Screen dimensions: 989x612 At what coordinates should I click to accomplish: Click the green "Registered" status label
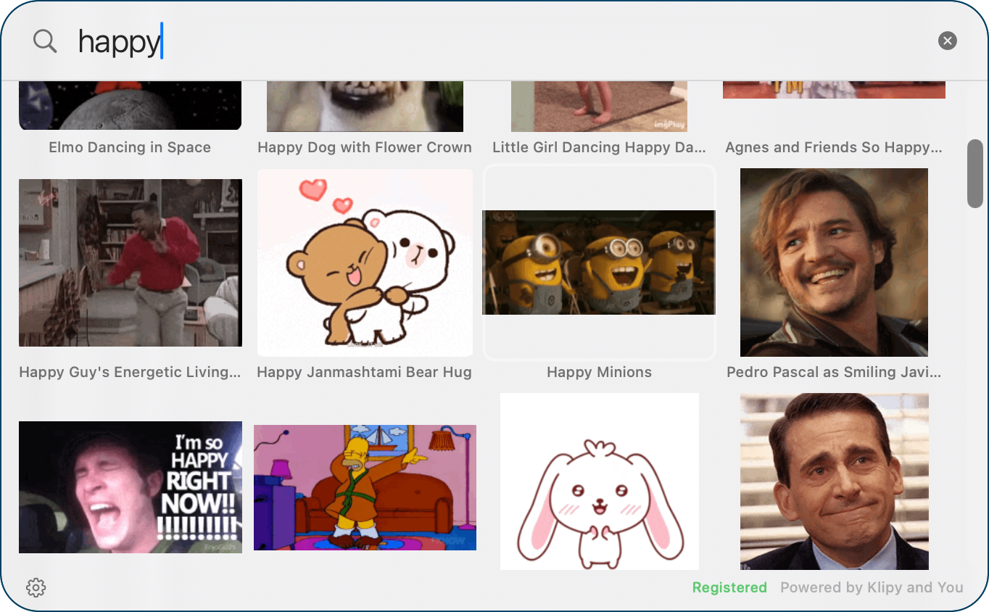point(729,587)
